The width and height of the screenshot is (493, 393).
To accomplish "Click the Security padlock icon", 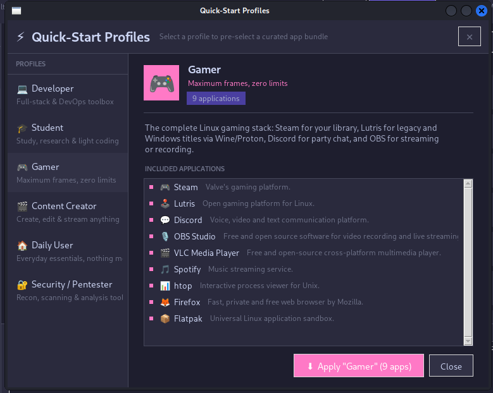I will click(x=22, y=285).
